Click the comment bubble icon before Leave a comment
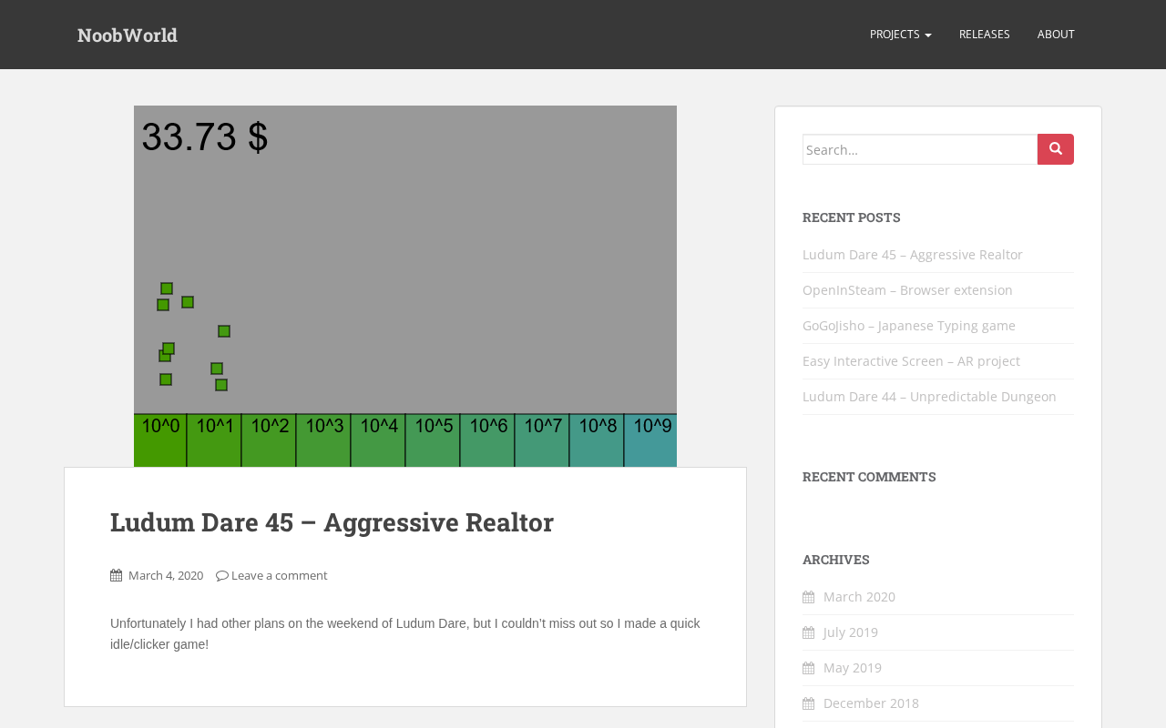 point(222,575)
